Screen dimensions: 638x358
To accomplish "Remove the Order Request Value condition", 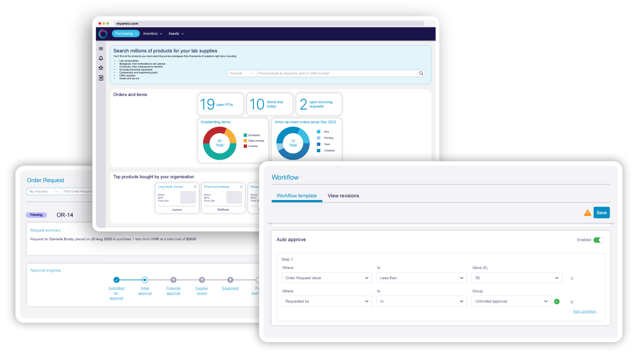I will coord(572,278).
